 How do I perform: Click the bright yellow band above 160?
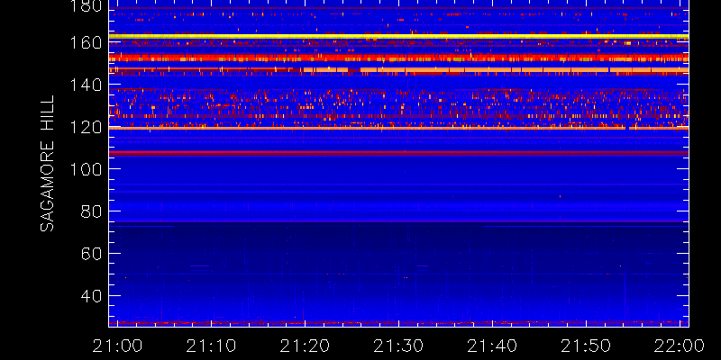coord(398,36)
